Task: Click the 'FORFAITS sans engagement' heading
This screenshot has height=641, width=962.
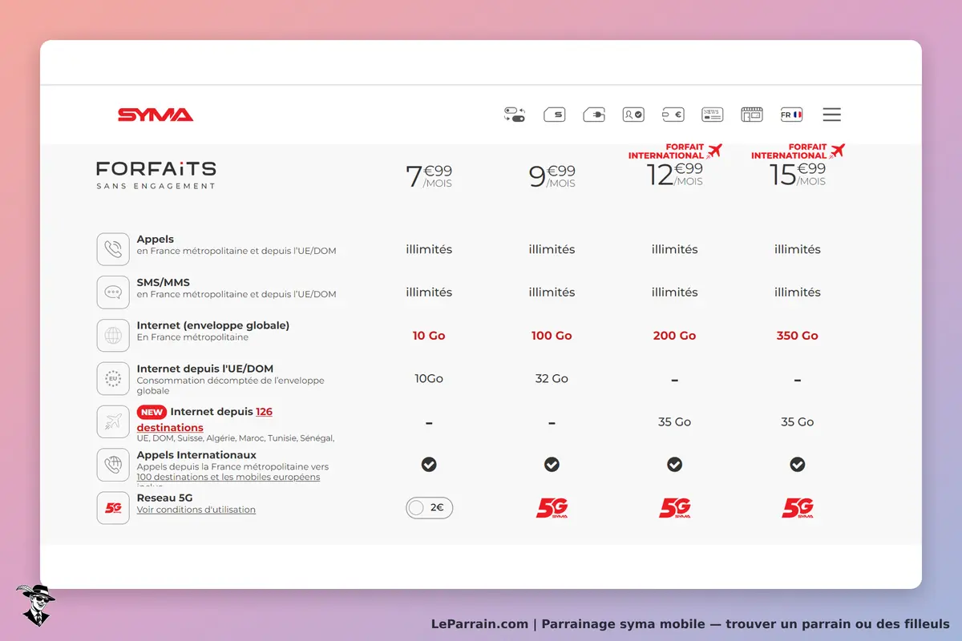Action: click(156, 175)
